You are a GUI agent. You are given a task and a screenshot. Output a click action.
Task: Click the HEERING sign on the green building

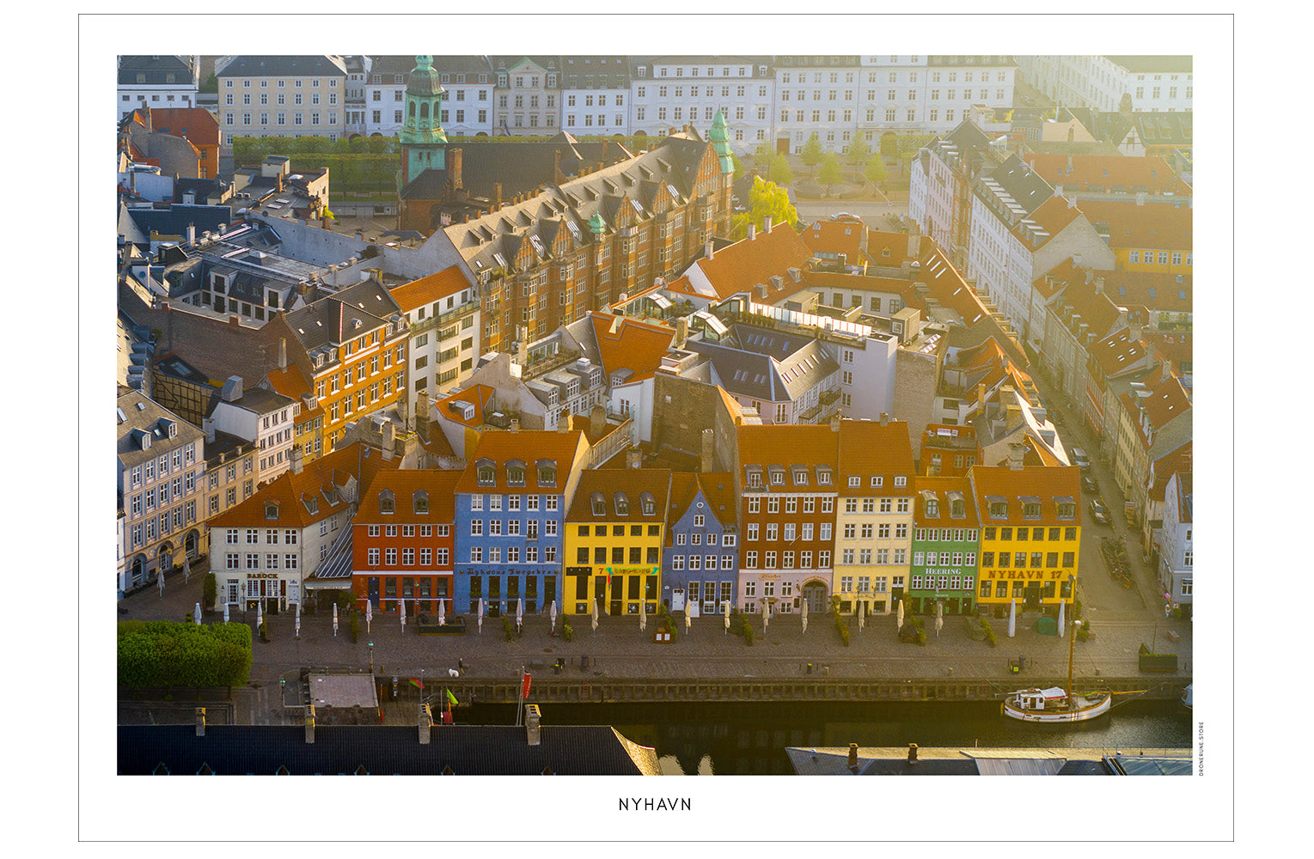pos(942,571)
